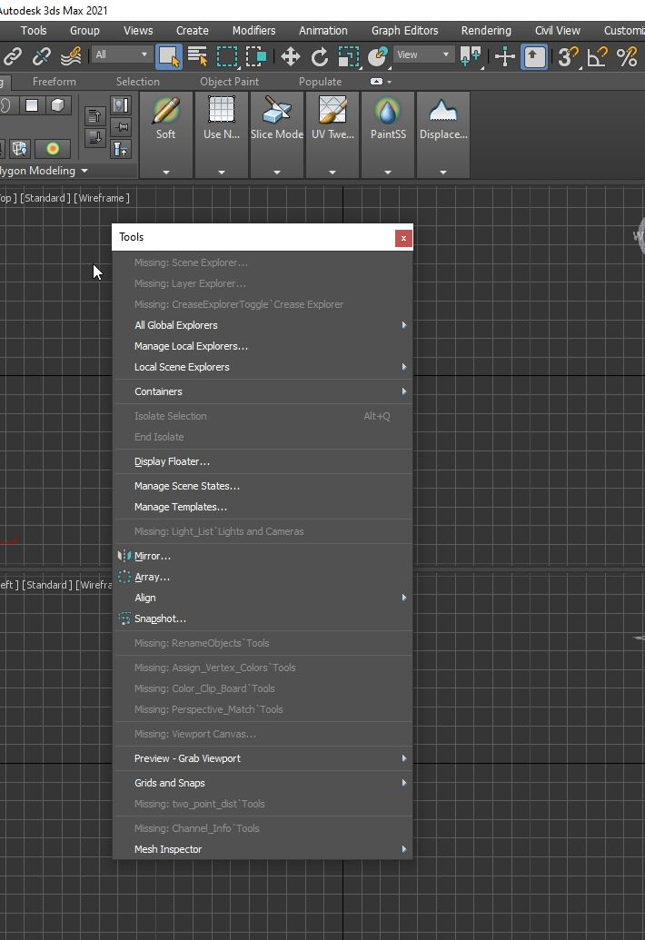
Task: Toggle the Angle Snap button
Action: click(x=597, y=56)
